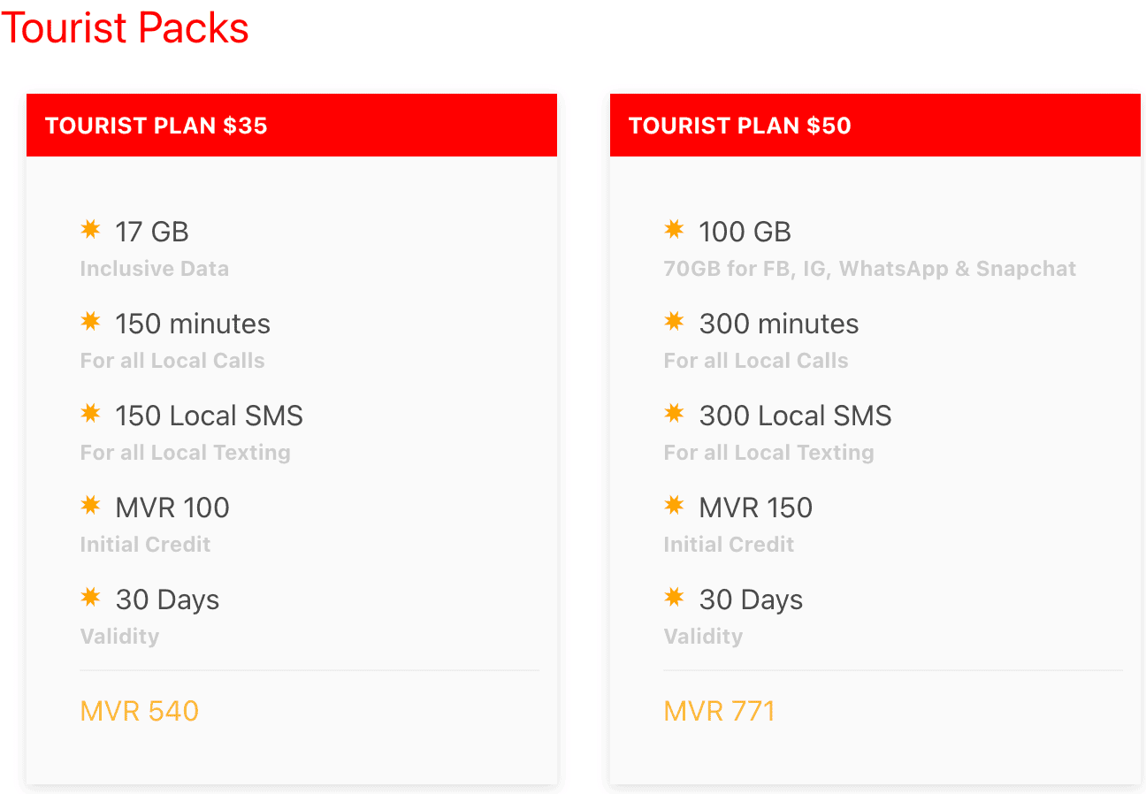Viewport: 1146px width, 794px height.
Task: Click the star icon beside 17 GB
Action: pyautogui.click(x=90, y=230)
